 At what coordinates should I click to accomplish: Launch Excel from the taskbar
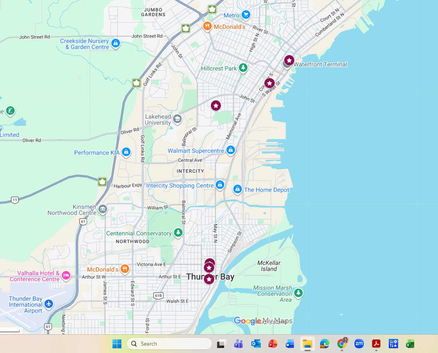point(410,344)
